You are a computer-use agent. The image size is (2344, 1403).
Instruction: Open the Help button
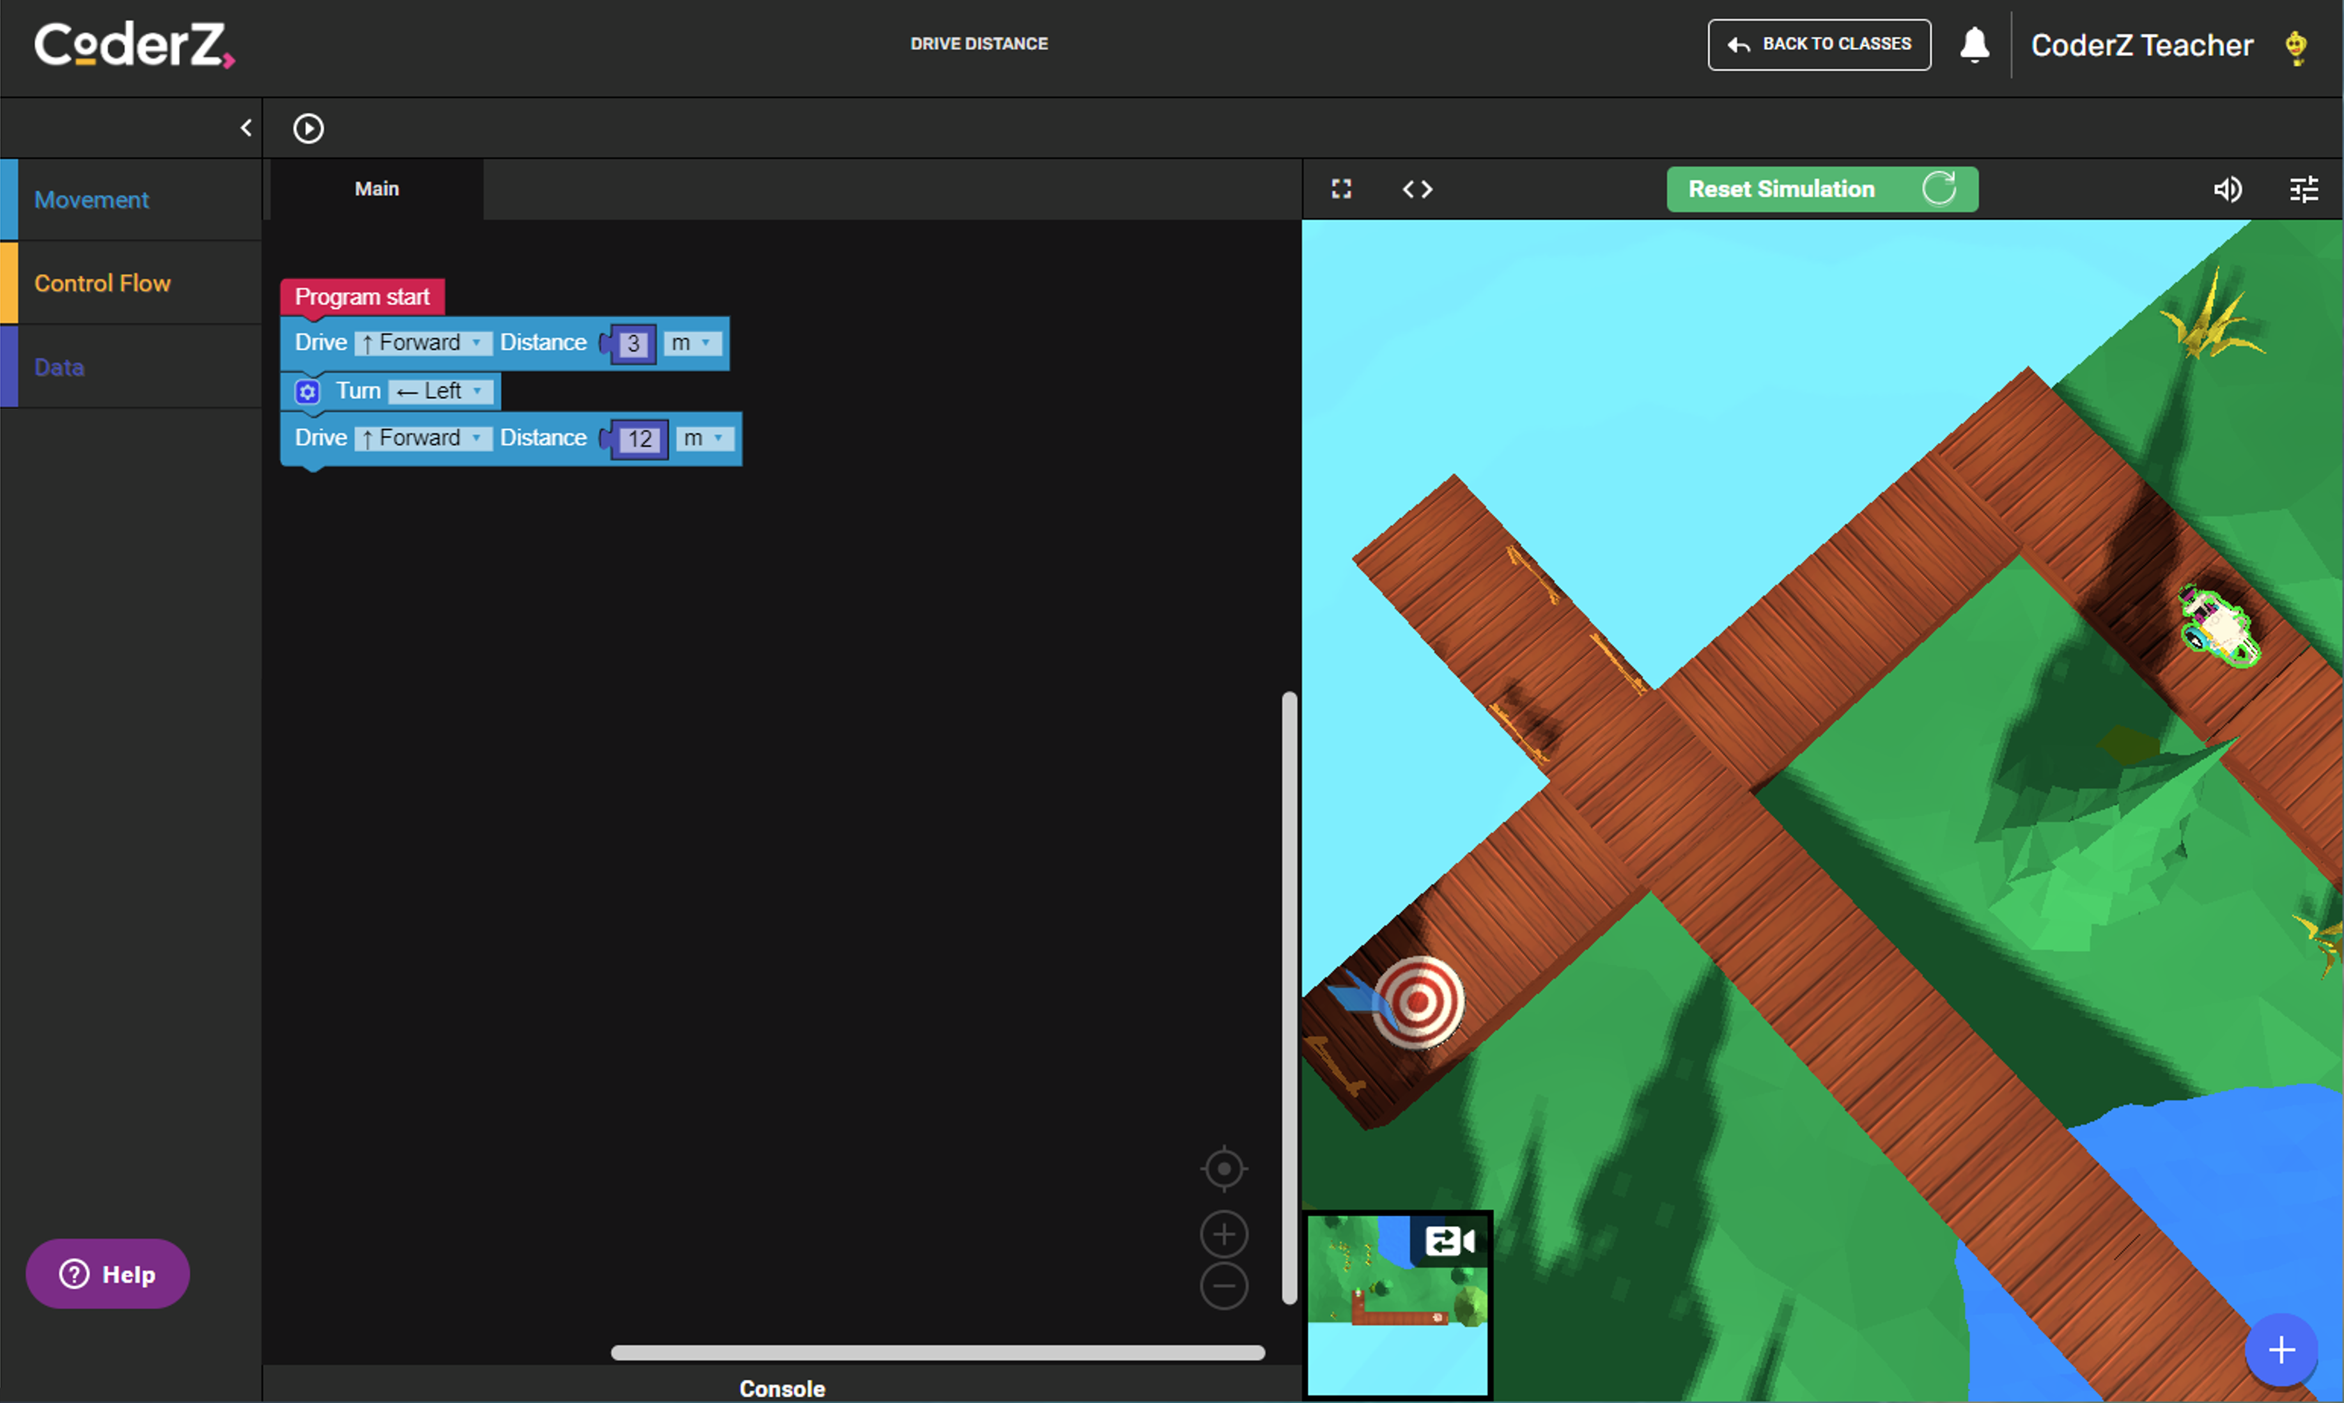tap(108, 1273)
